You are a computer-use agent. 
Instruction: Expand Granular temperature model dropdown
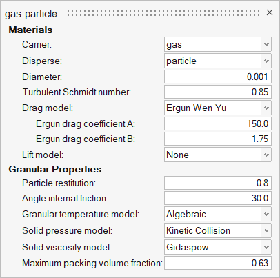click(x=266, y=214)
